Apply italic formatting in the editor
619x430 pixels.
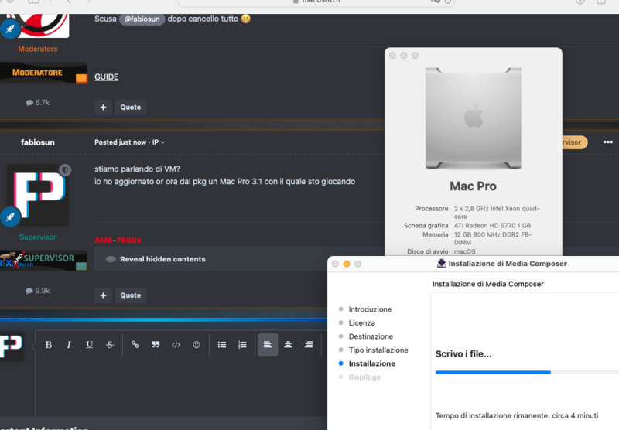click(69, 345)
